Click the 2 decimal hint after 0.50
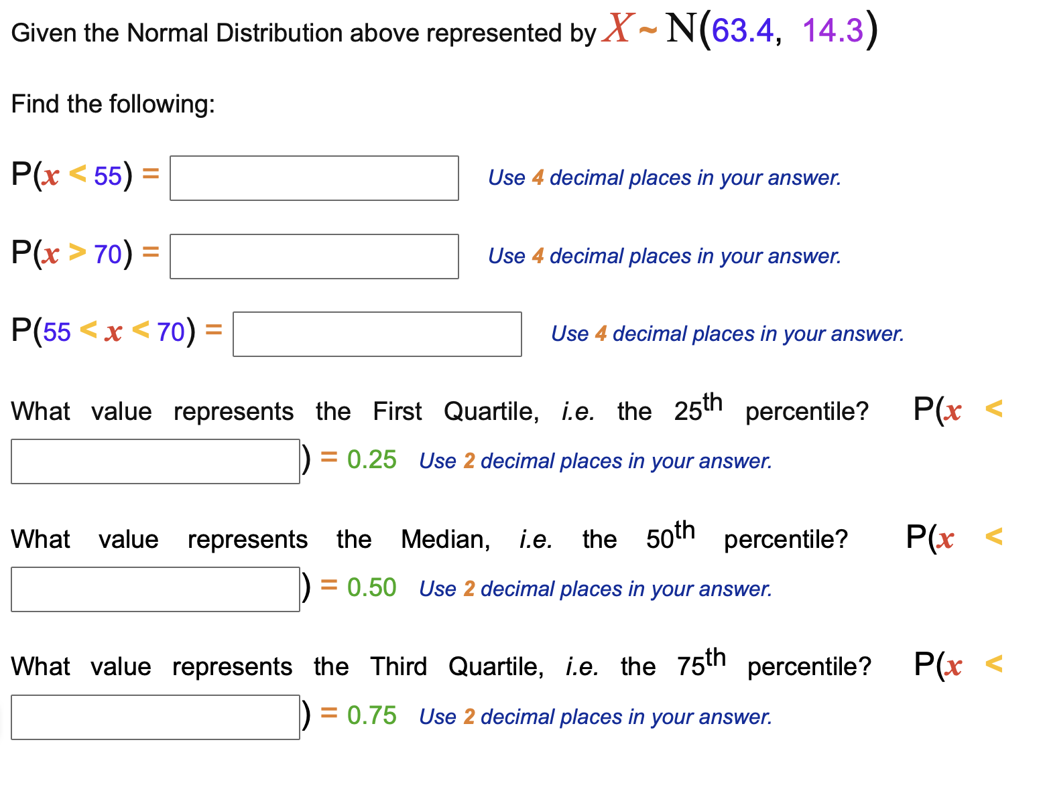 coord(595,589)
